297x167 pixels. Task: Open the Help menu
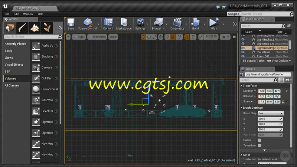[x=40, y=14]
